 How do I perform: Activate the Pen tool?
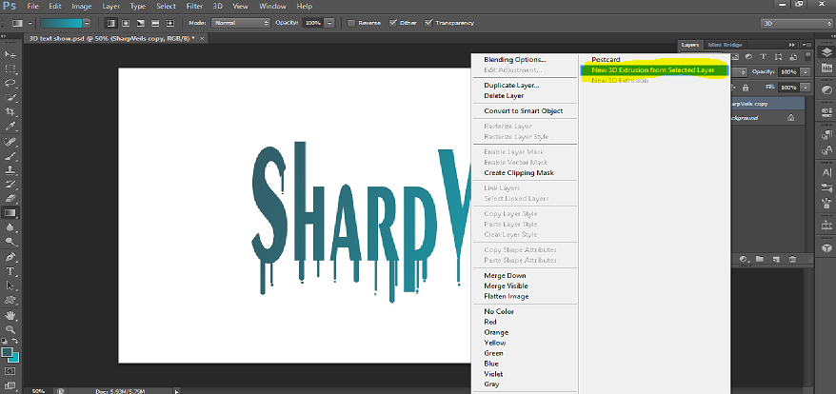(10, 256)
